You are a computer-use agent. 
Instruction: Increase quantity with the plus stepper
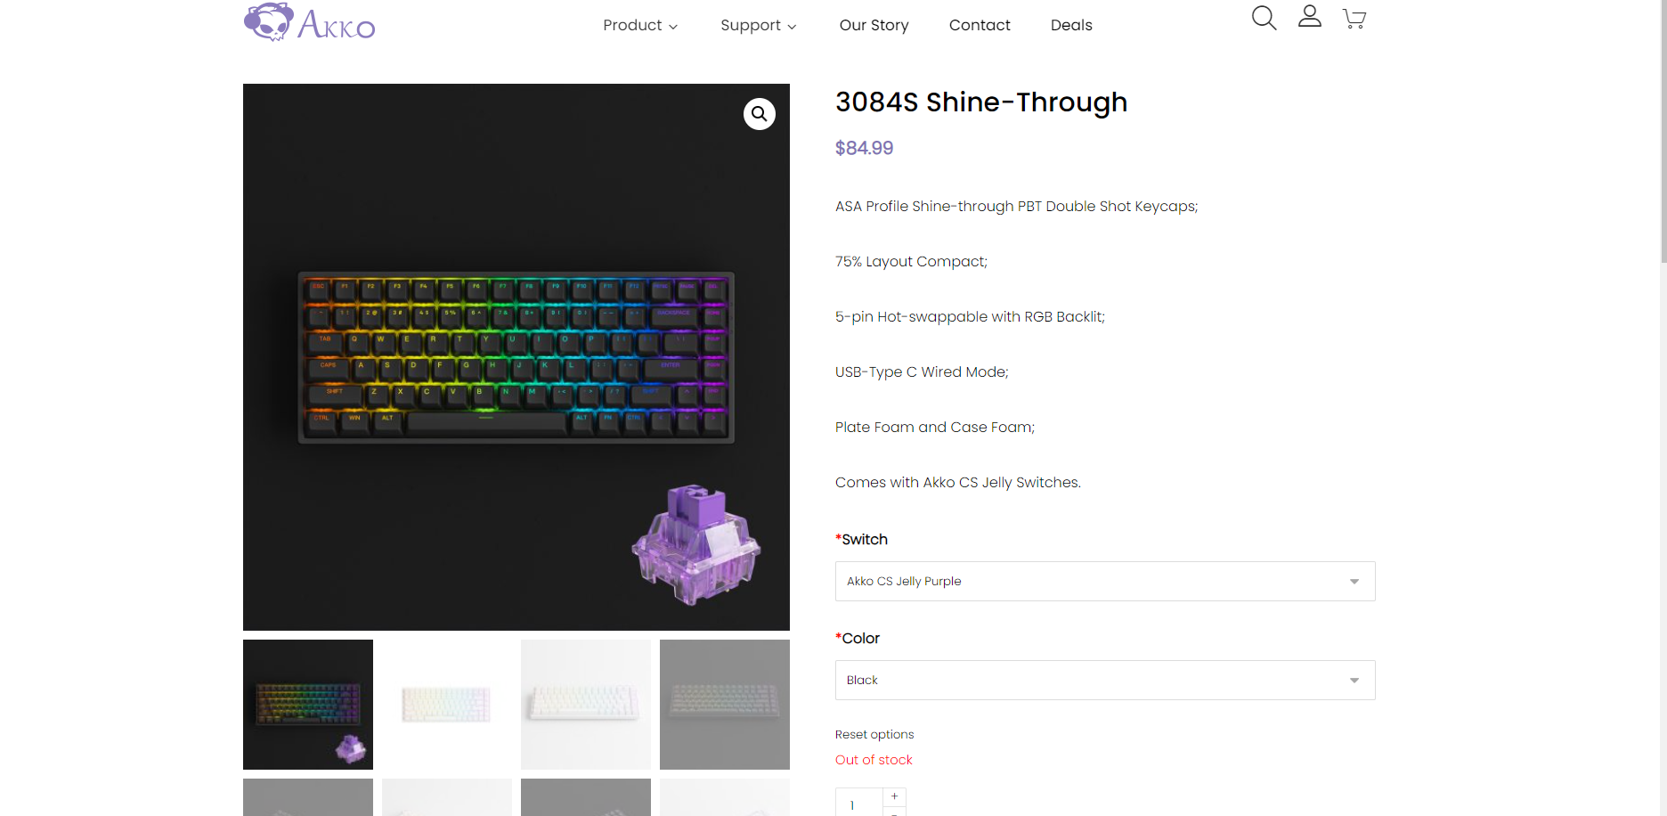[894, 796]
